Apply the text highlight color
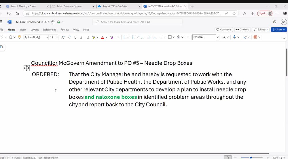Image resolution: width=288 pixels, height=159 pixels. (94, 37)
